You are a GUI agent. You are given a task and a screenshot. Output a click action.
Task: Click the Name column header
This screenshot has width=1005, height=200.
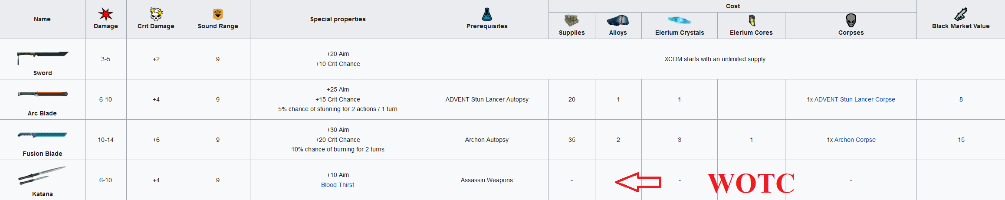(42, 19)
